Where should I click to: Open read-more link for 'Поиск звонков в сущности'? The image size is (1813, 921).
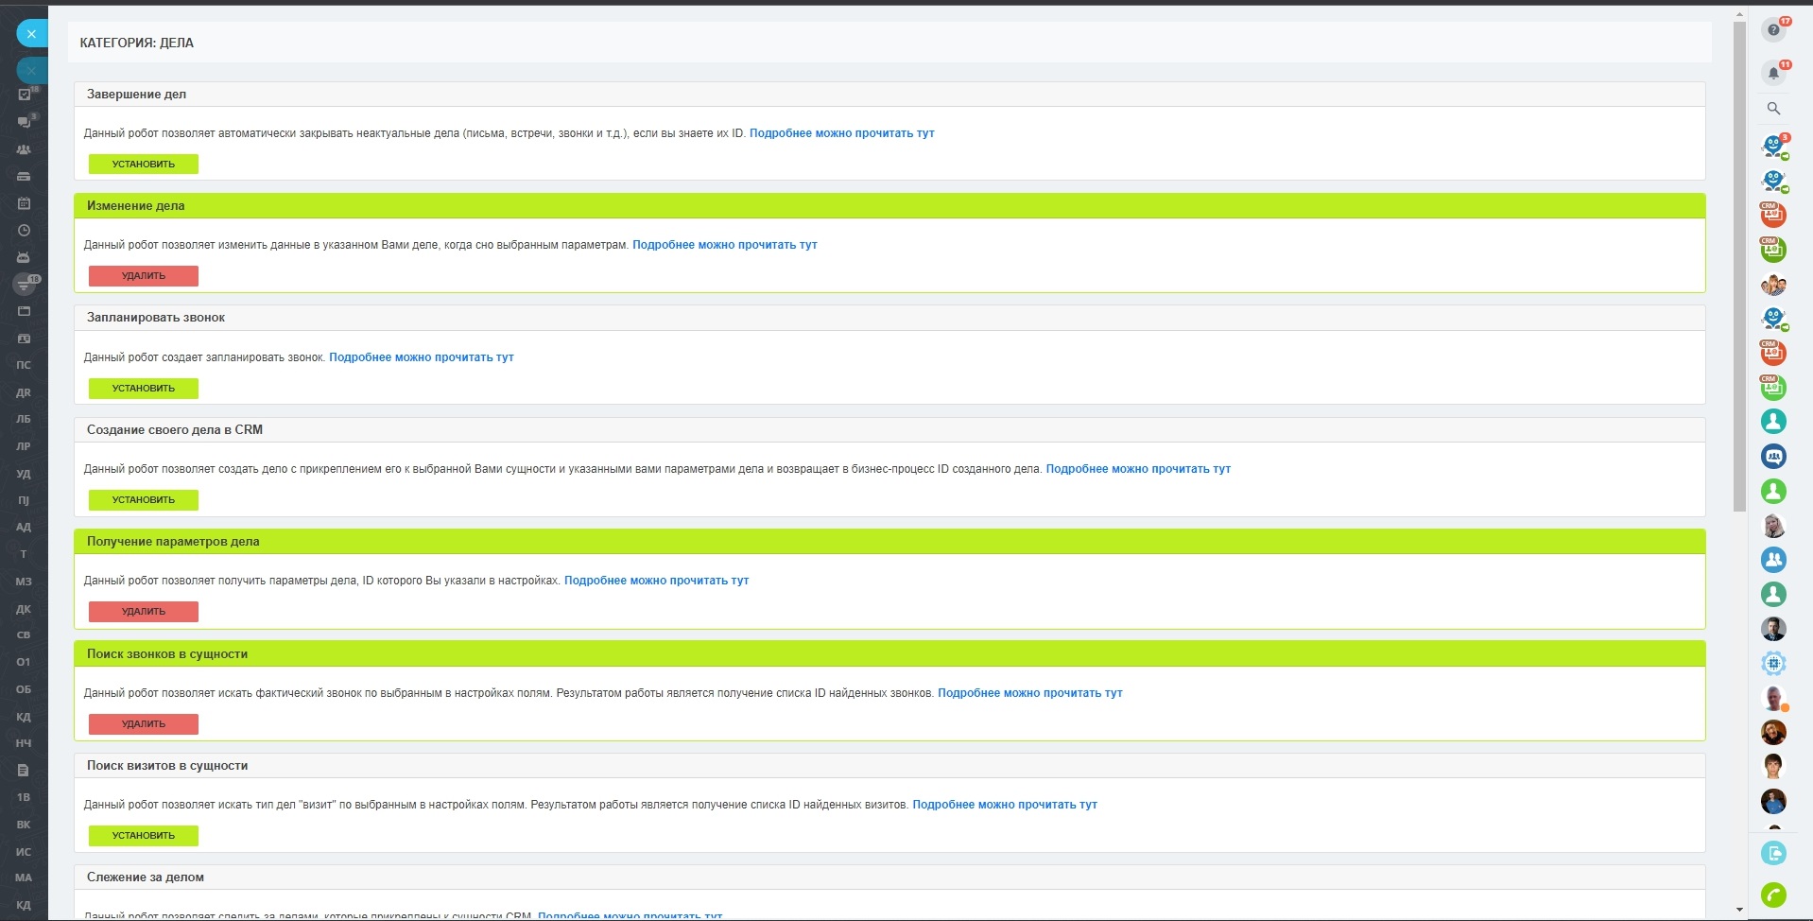[1030, 693]
